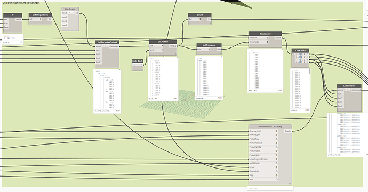Click 'combined' output of List.Combine node

[x=356, y=90]
